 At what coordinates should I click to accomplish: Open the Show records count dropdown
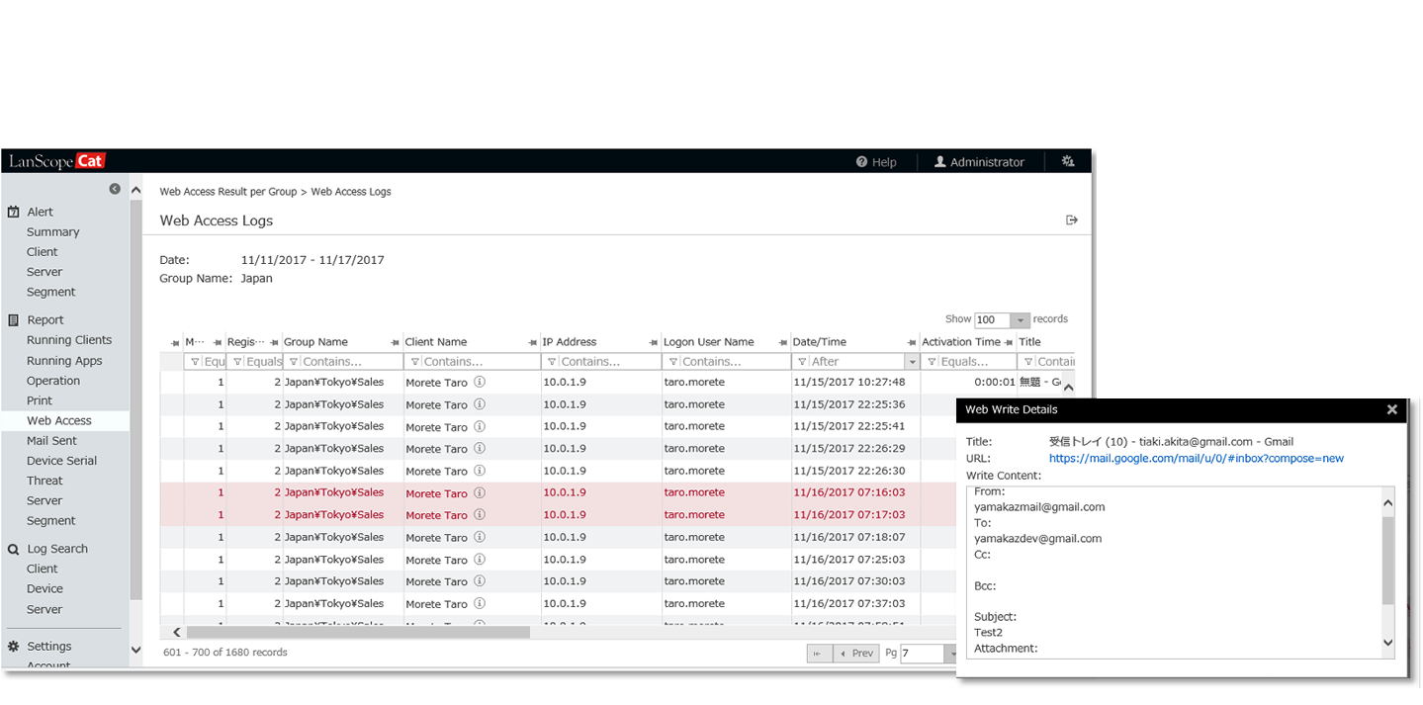click(1020, 320)
